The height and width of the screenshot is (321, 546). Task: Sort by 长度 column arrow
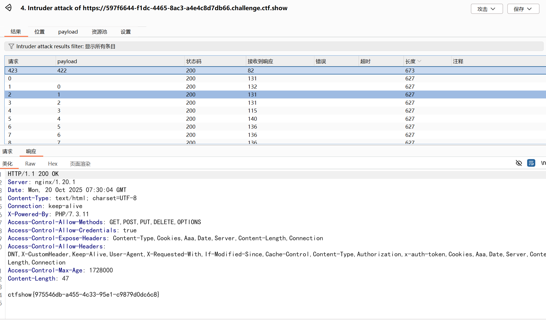click(419, 61)
